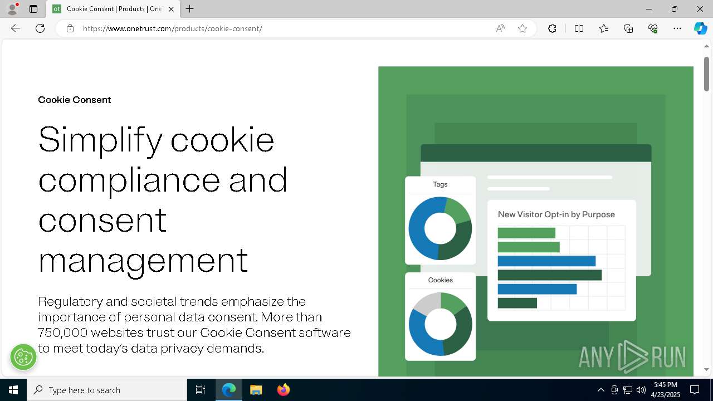
Task: Open the notification center icon
Action: click(x=695, y=390)
